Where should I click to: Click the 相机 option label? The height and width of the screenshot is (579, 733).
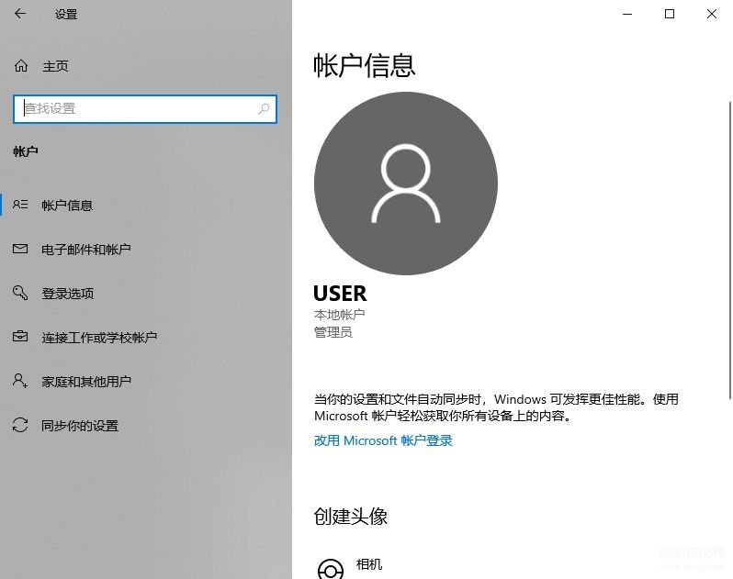369,564
